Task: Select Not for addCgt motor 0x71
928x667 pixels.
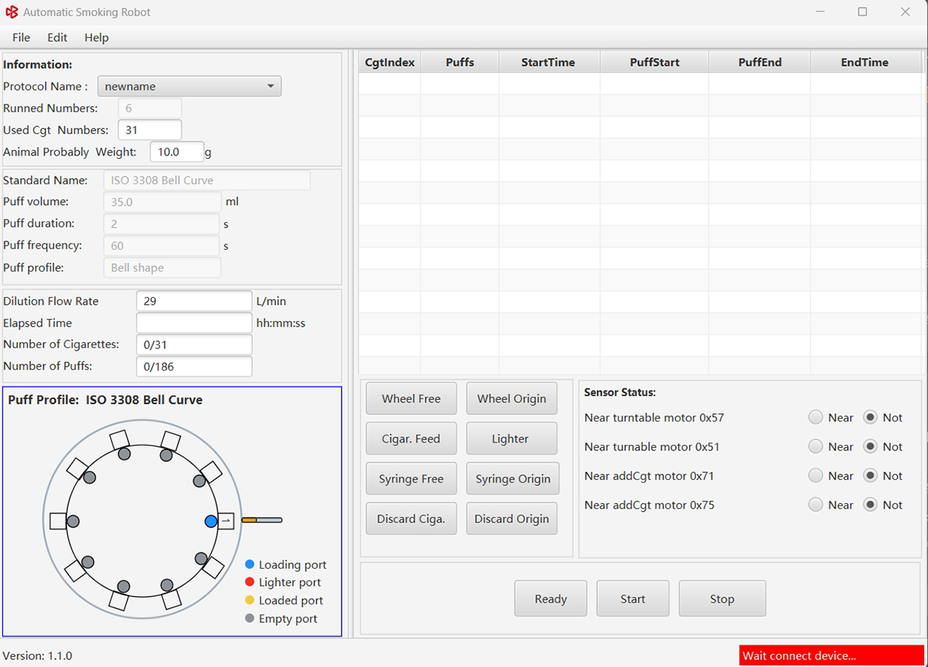Action: pos(870,476)
